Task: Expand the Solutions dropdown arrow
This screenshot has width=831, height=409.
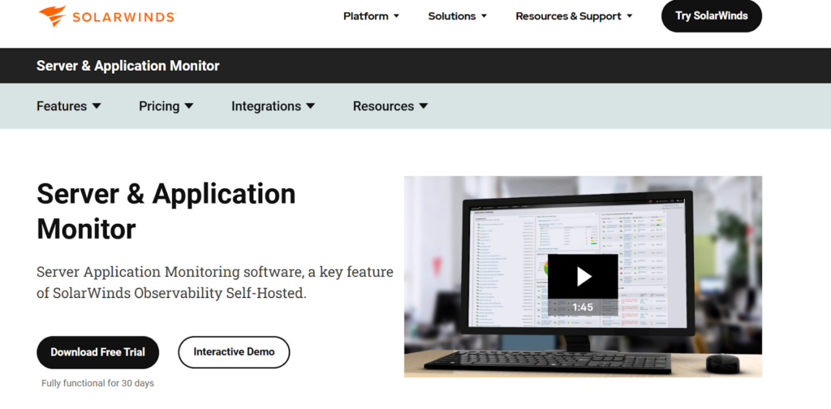Action: [484, 16]
